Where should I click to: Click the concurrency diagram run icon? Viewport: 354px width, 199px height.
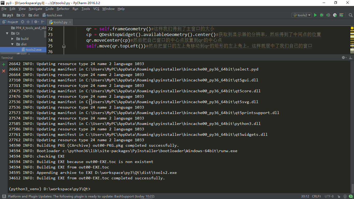click(341, 15)
